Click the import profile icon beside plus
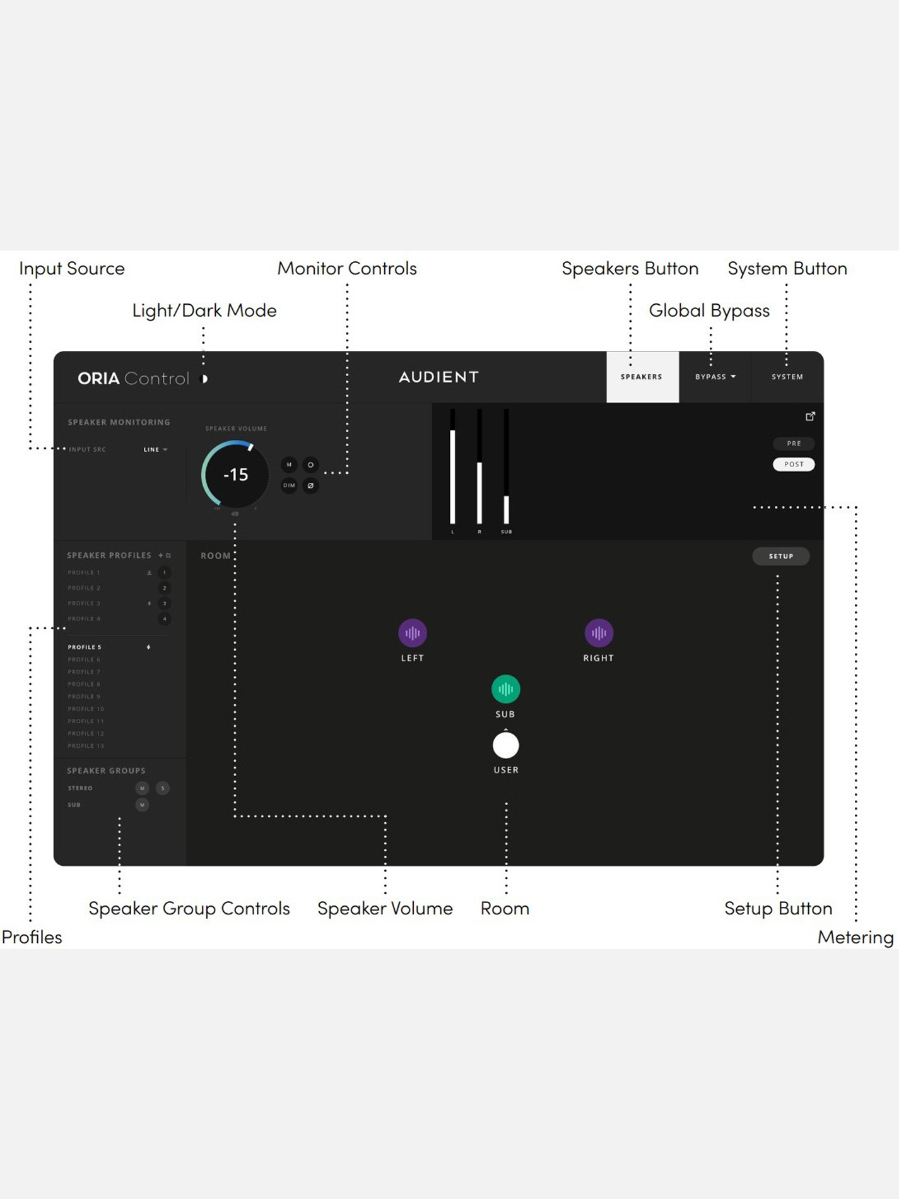Screen dimensions: 899x1199 168,555
